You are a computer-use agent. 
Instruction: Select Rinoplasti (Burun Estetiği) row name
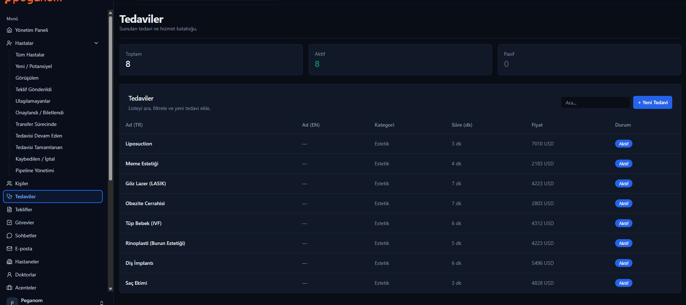point(155,243)
